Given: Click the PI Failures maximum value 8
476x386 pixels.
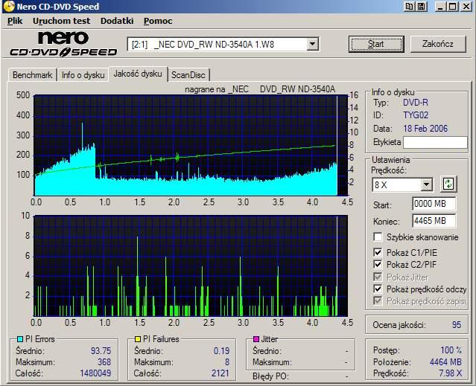Looking at the screenshot, I should click(x=227, y=361).
